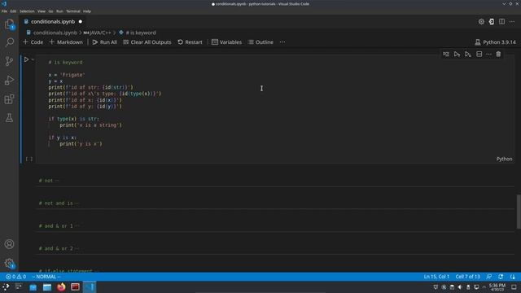The height and width of the screenshot is (293, 521).
Task: Show hidden system tray icons arrow
Action: [x=484, y=287]
